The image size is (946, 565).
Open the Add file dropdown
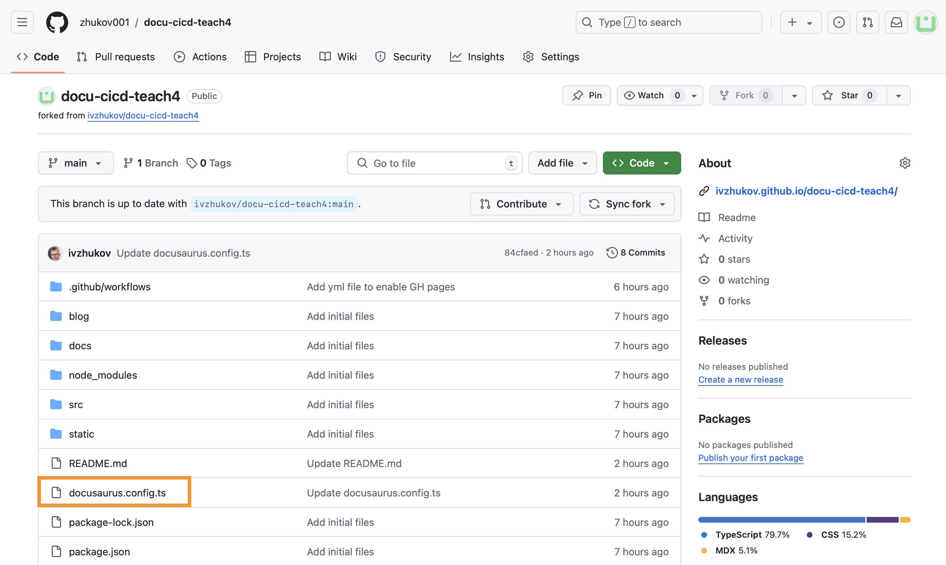pos(562,163)
